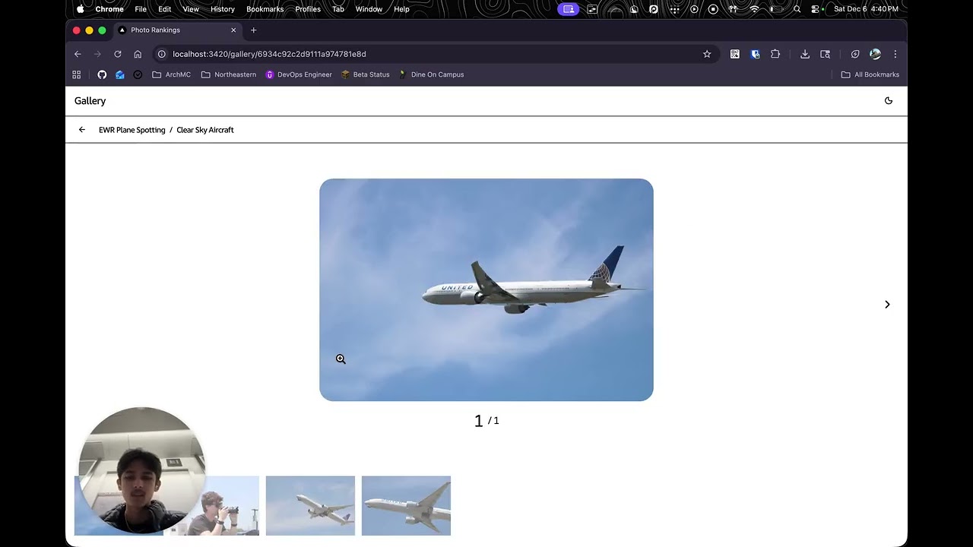Bookmark this page with the star icon
973x547 pixels.
click(x=707, y=54)
